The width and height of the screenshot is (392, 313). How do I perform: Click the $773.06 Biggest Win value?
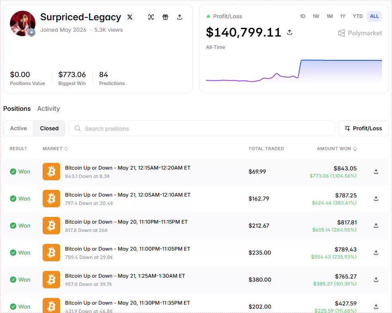tap(72, 75)
